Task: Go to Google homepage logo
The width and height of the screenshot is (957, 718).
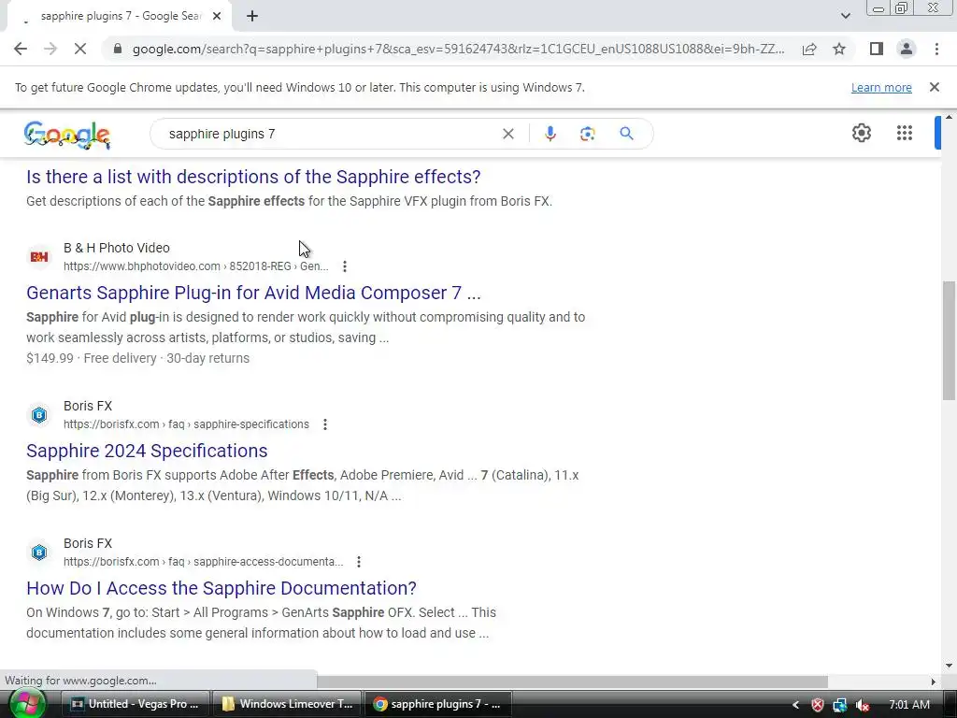Action: coord(67,135)
